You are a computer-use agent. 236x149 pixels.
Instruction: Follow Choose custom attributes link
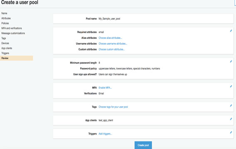(112, 49)
